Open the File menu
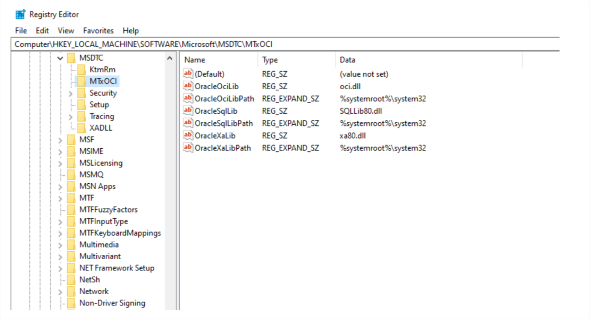This screenshot has height=320, width=590. (21, 31)
